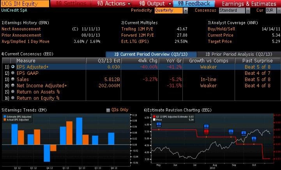Click the EPS Adjusted 4Wk change -40.00%
The image size is (281, 170).
[149, 67]
